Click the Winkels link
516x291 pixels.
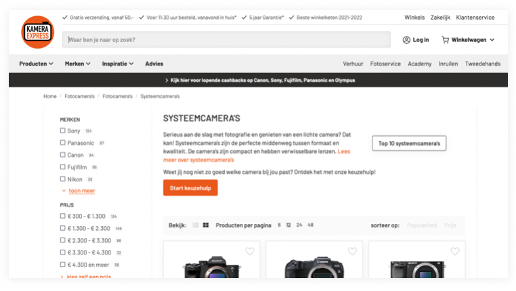coord(414,18)
